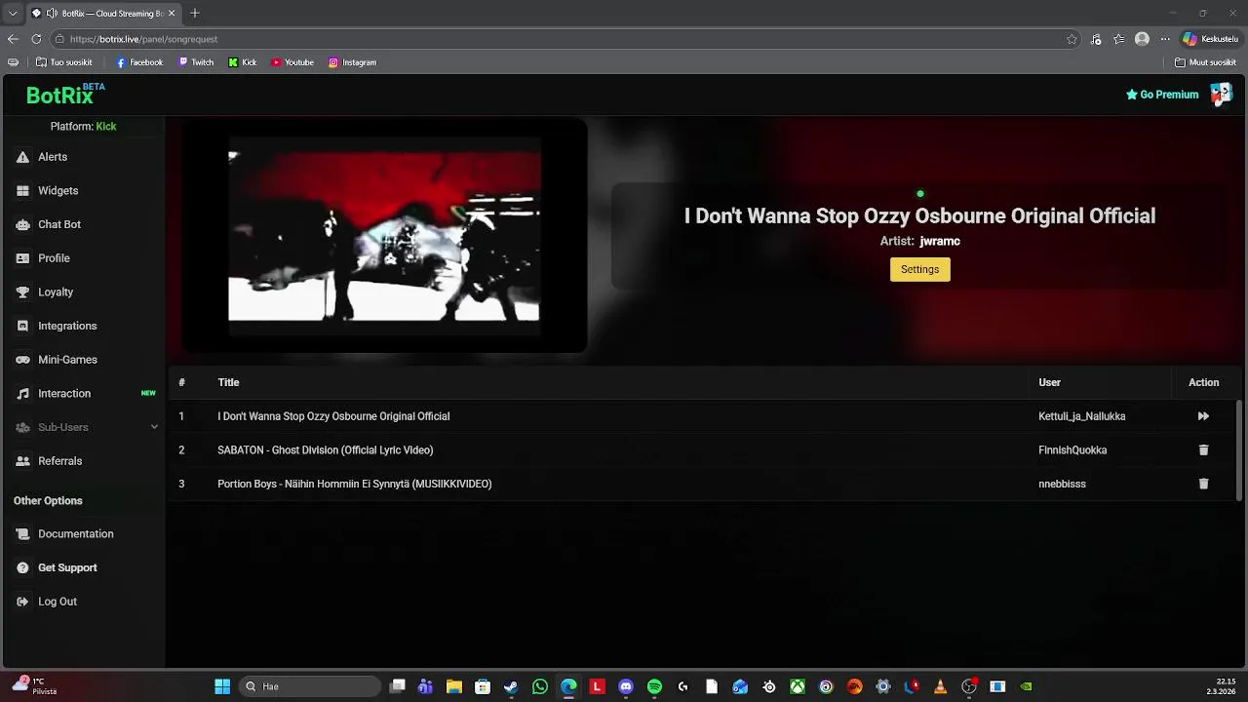Click the Get Support link

tap(67, 567)
